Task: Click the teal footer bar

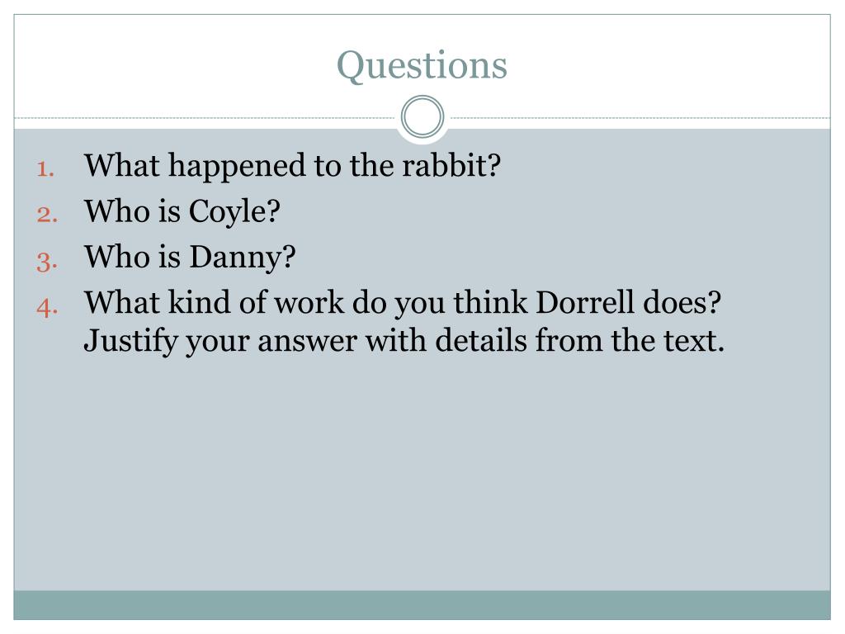Action: pyautogui.click(x=422, y=605)
